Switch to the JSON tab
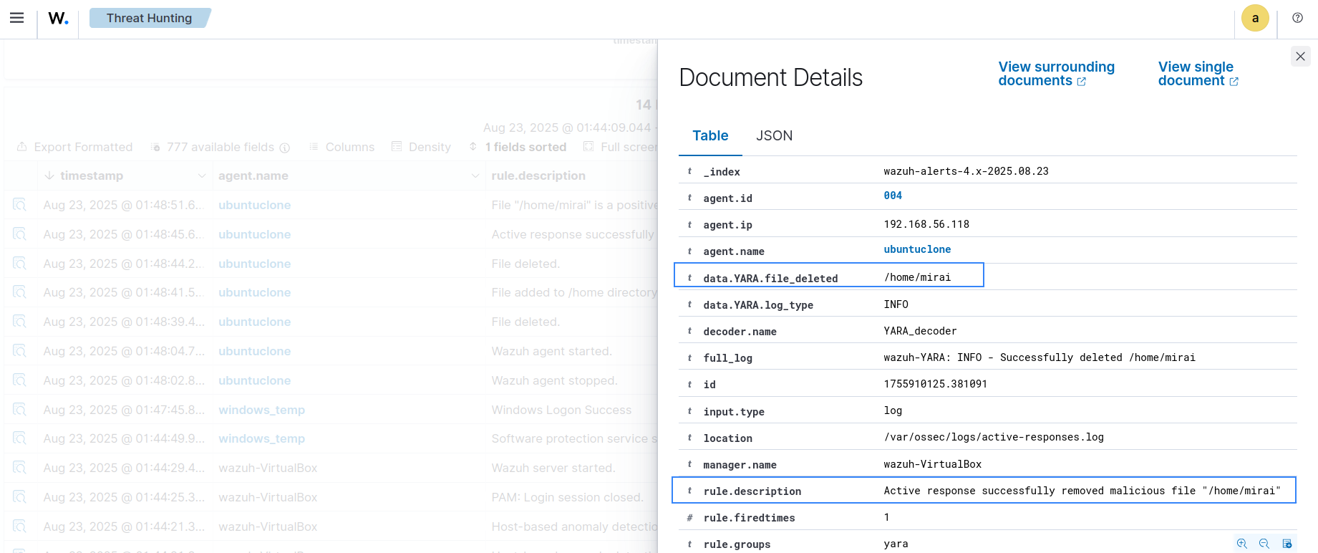The width and height of the screenshot is (1318, 553). [774, 135]
